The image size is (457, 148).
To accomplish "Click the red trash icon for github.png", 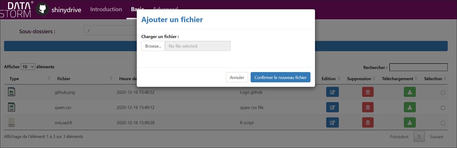I will 368,92.
